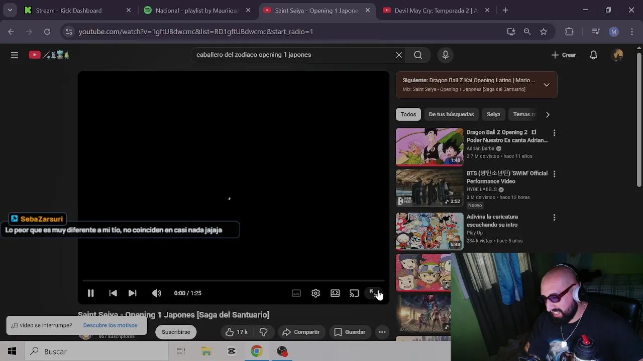Open more actions below the video
This screenshot has width=643, height=361.
tap(382, 332)
